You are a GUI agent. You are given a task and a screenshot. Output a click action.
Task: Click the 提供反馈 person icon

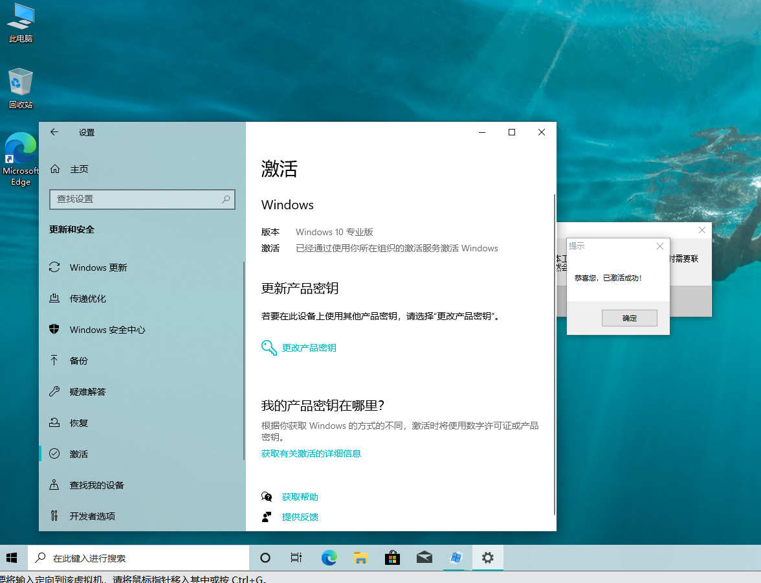(x=267, y=517)
